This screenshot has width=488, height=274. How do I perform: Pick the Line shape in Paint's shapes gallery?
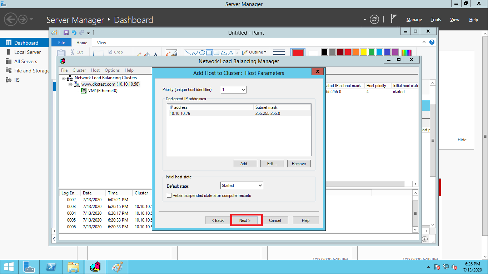pyautogui.click(x=188, y=52)
